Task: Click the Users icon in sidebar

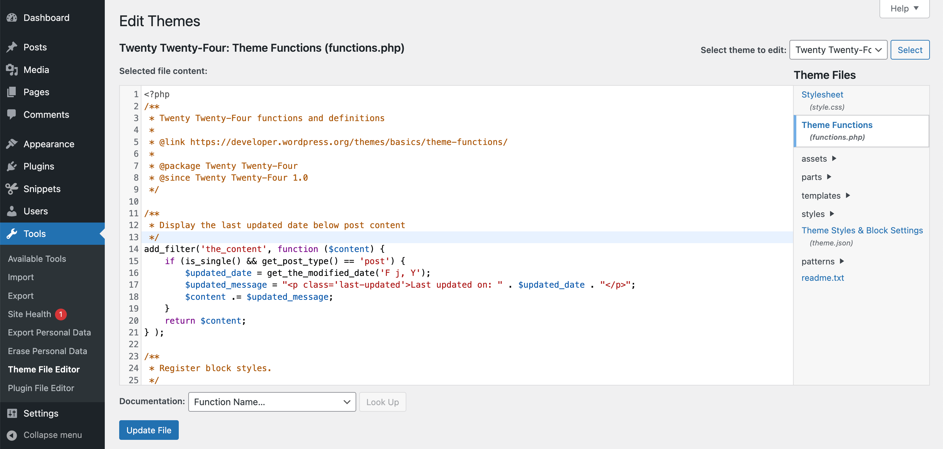Action: pyautogui.click(x=11, y=211)
